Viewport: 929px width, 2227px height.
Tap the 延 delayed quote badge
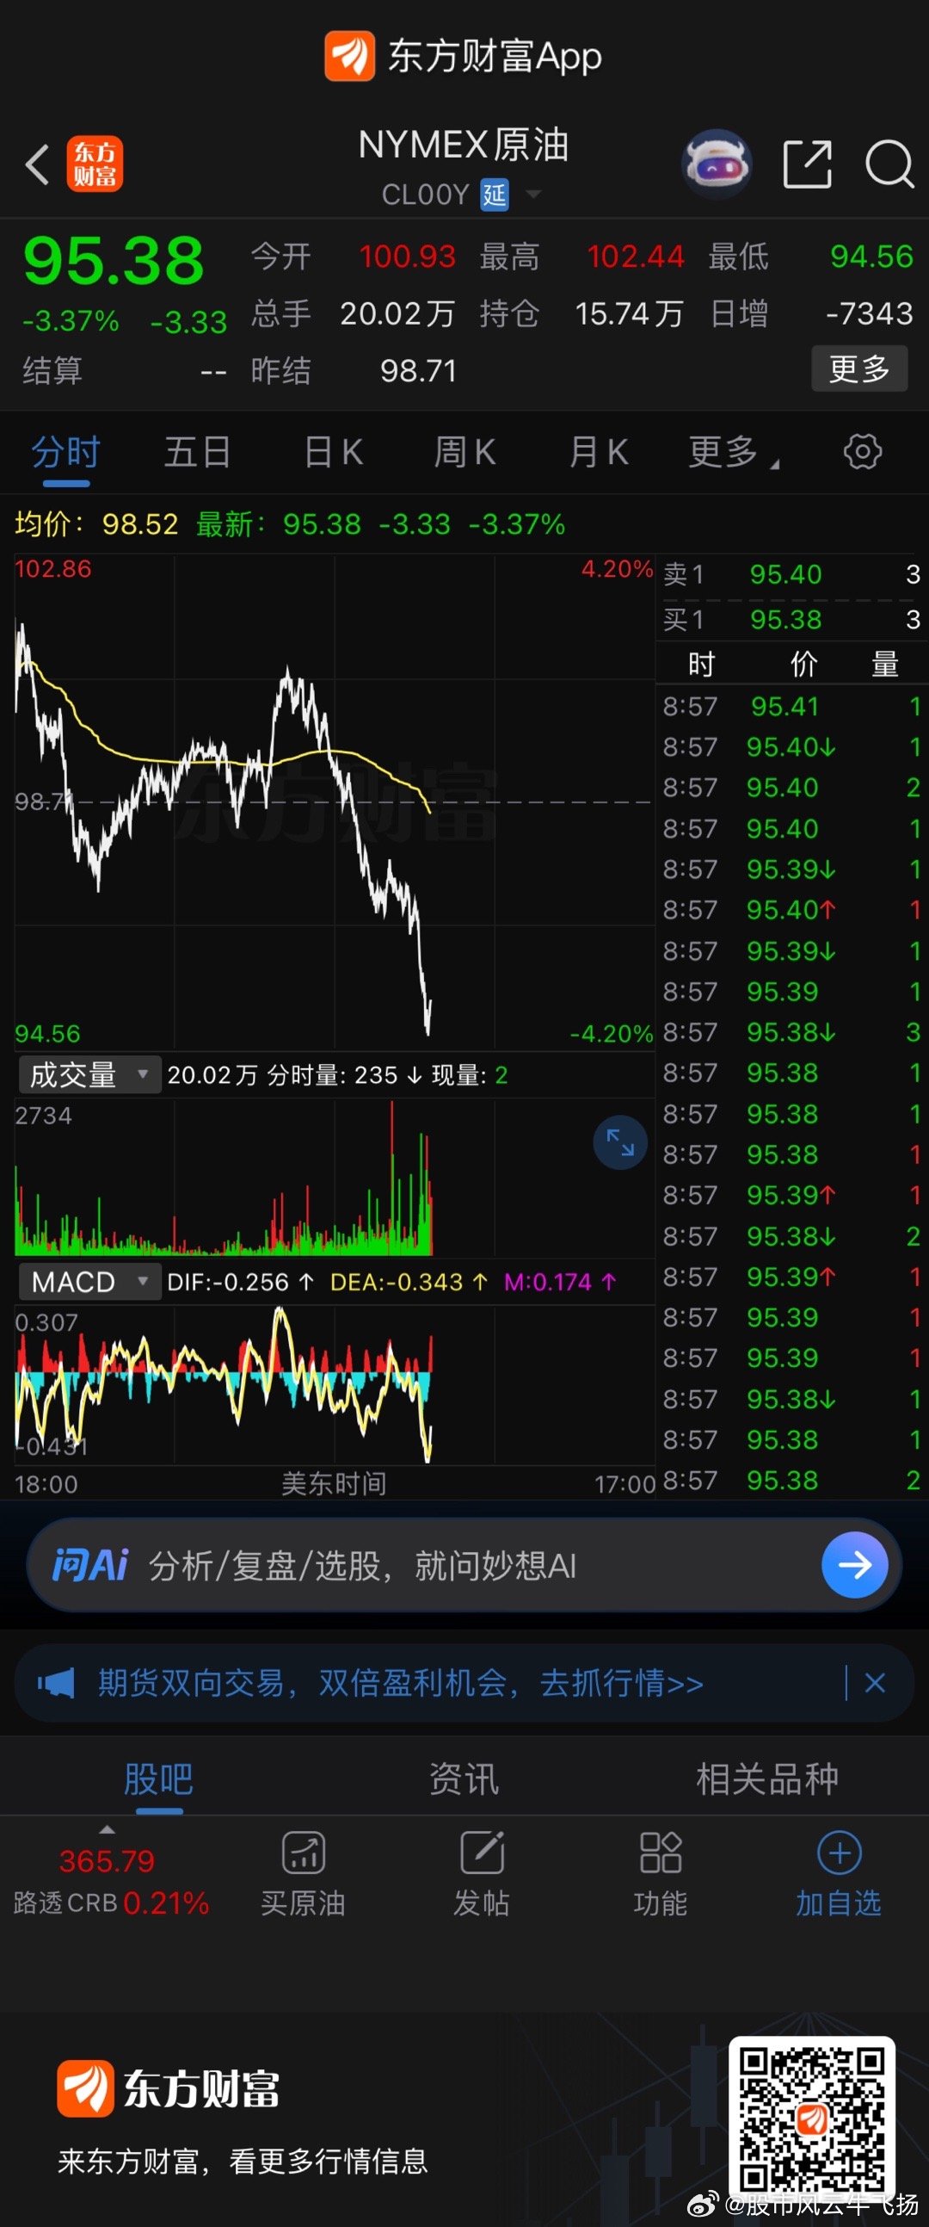tap(495, 195)
